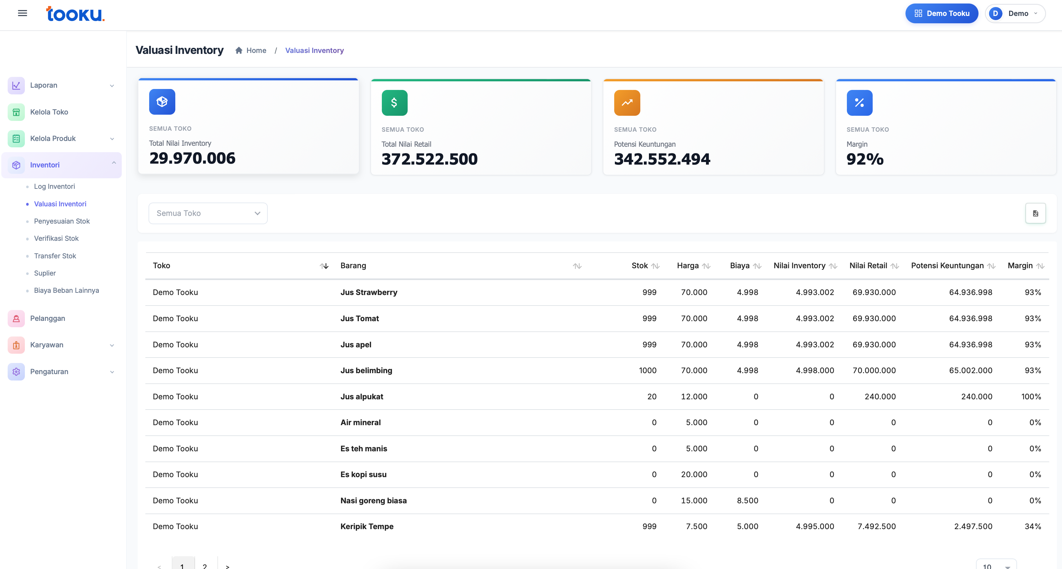Click the hamburger menu icon
This screenshot has height=569, width=1062.
pos(23,13)
